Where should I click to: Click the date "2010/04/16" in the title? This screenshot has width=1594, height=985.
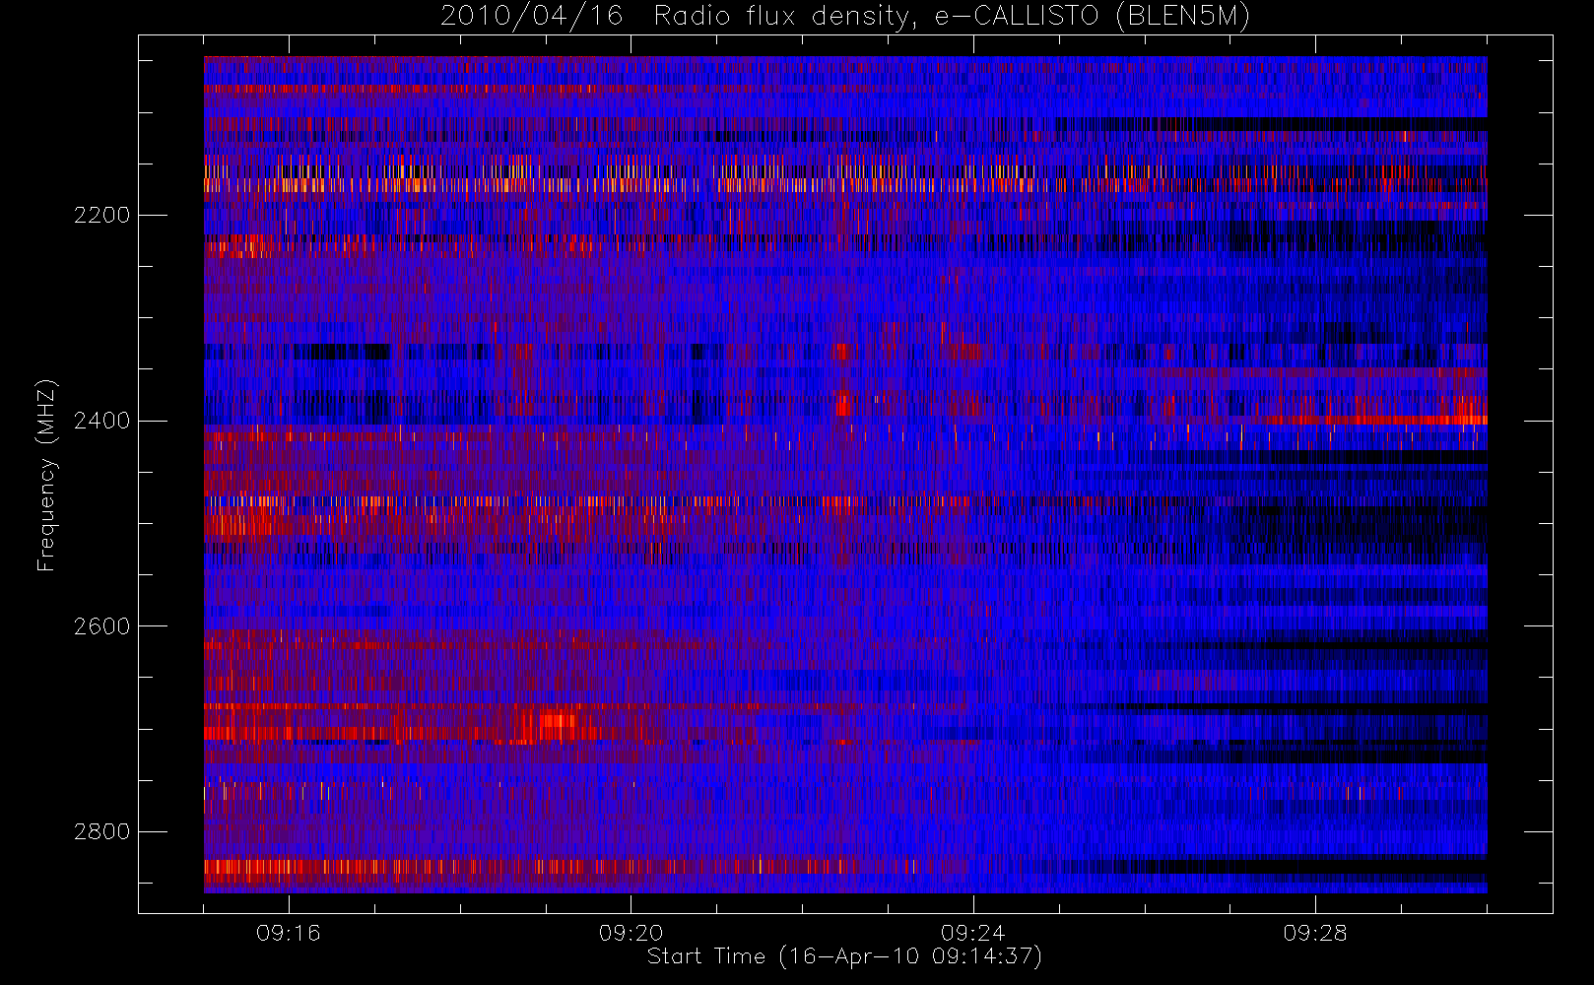532,17
